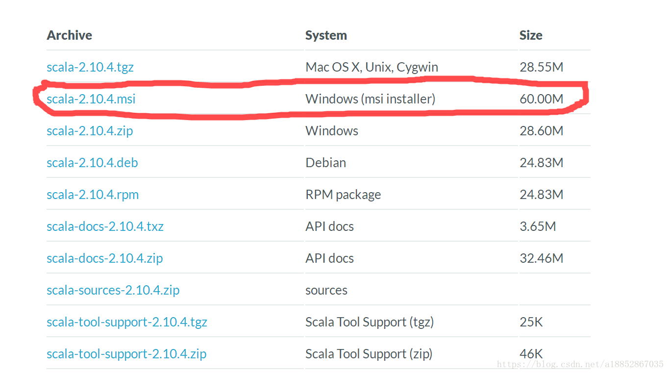669x374 pixels.
Task: Select the Size column header
Action: [531, 35]
